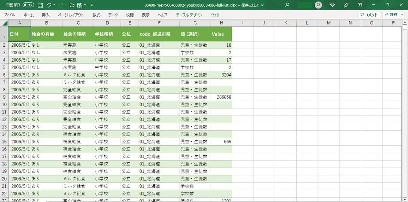Viewport: 408px width, 202px height.
Task: Switch to the テーブル デザイン tab
Action: point(189,15)
